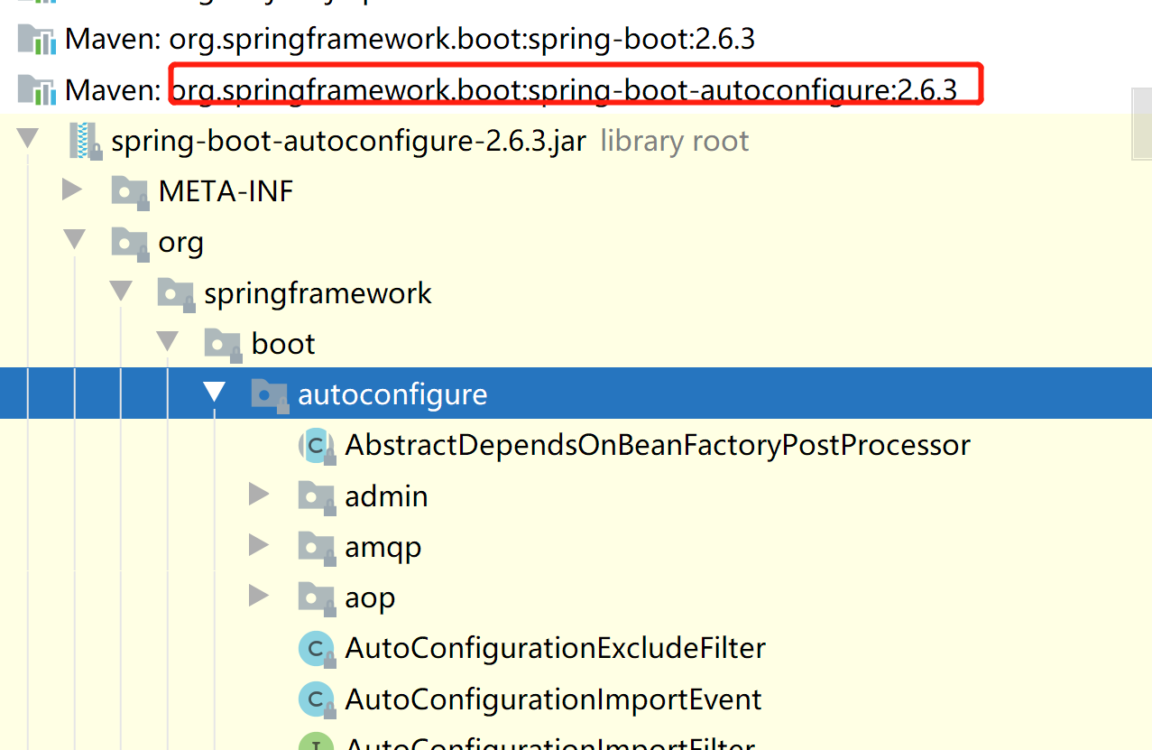Collapse the boot package
Screen dimensions: 1152x750
point(168,341)
